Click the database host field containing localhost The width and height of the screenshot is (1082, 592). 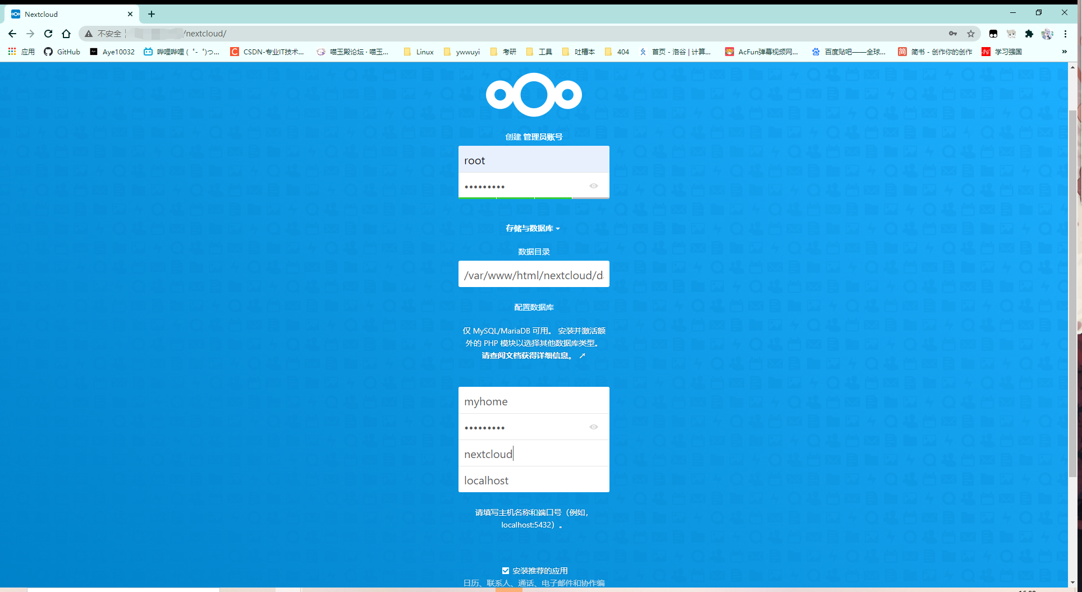point(534,479)
